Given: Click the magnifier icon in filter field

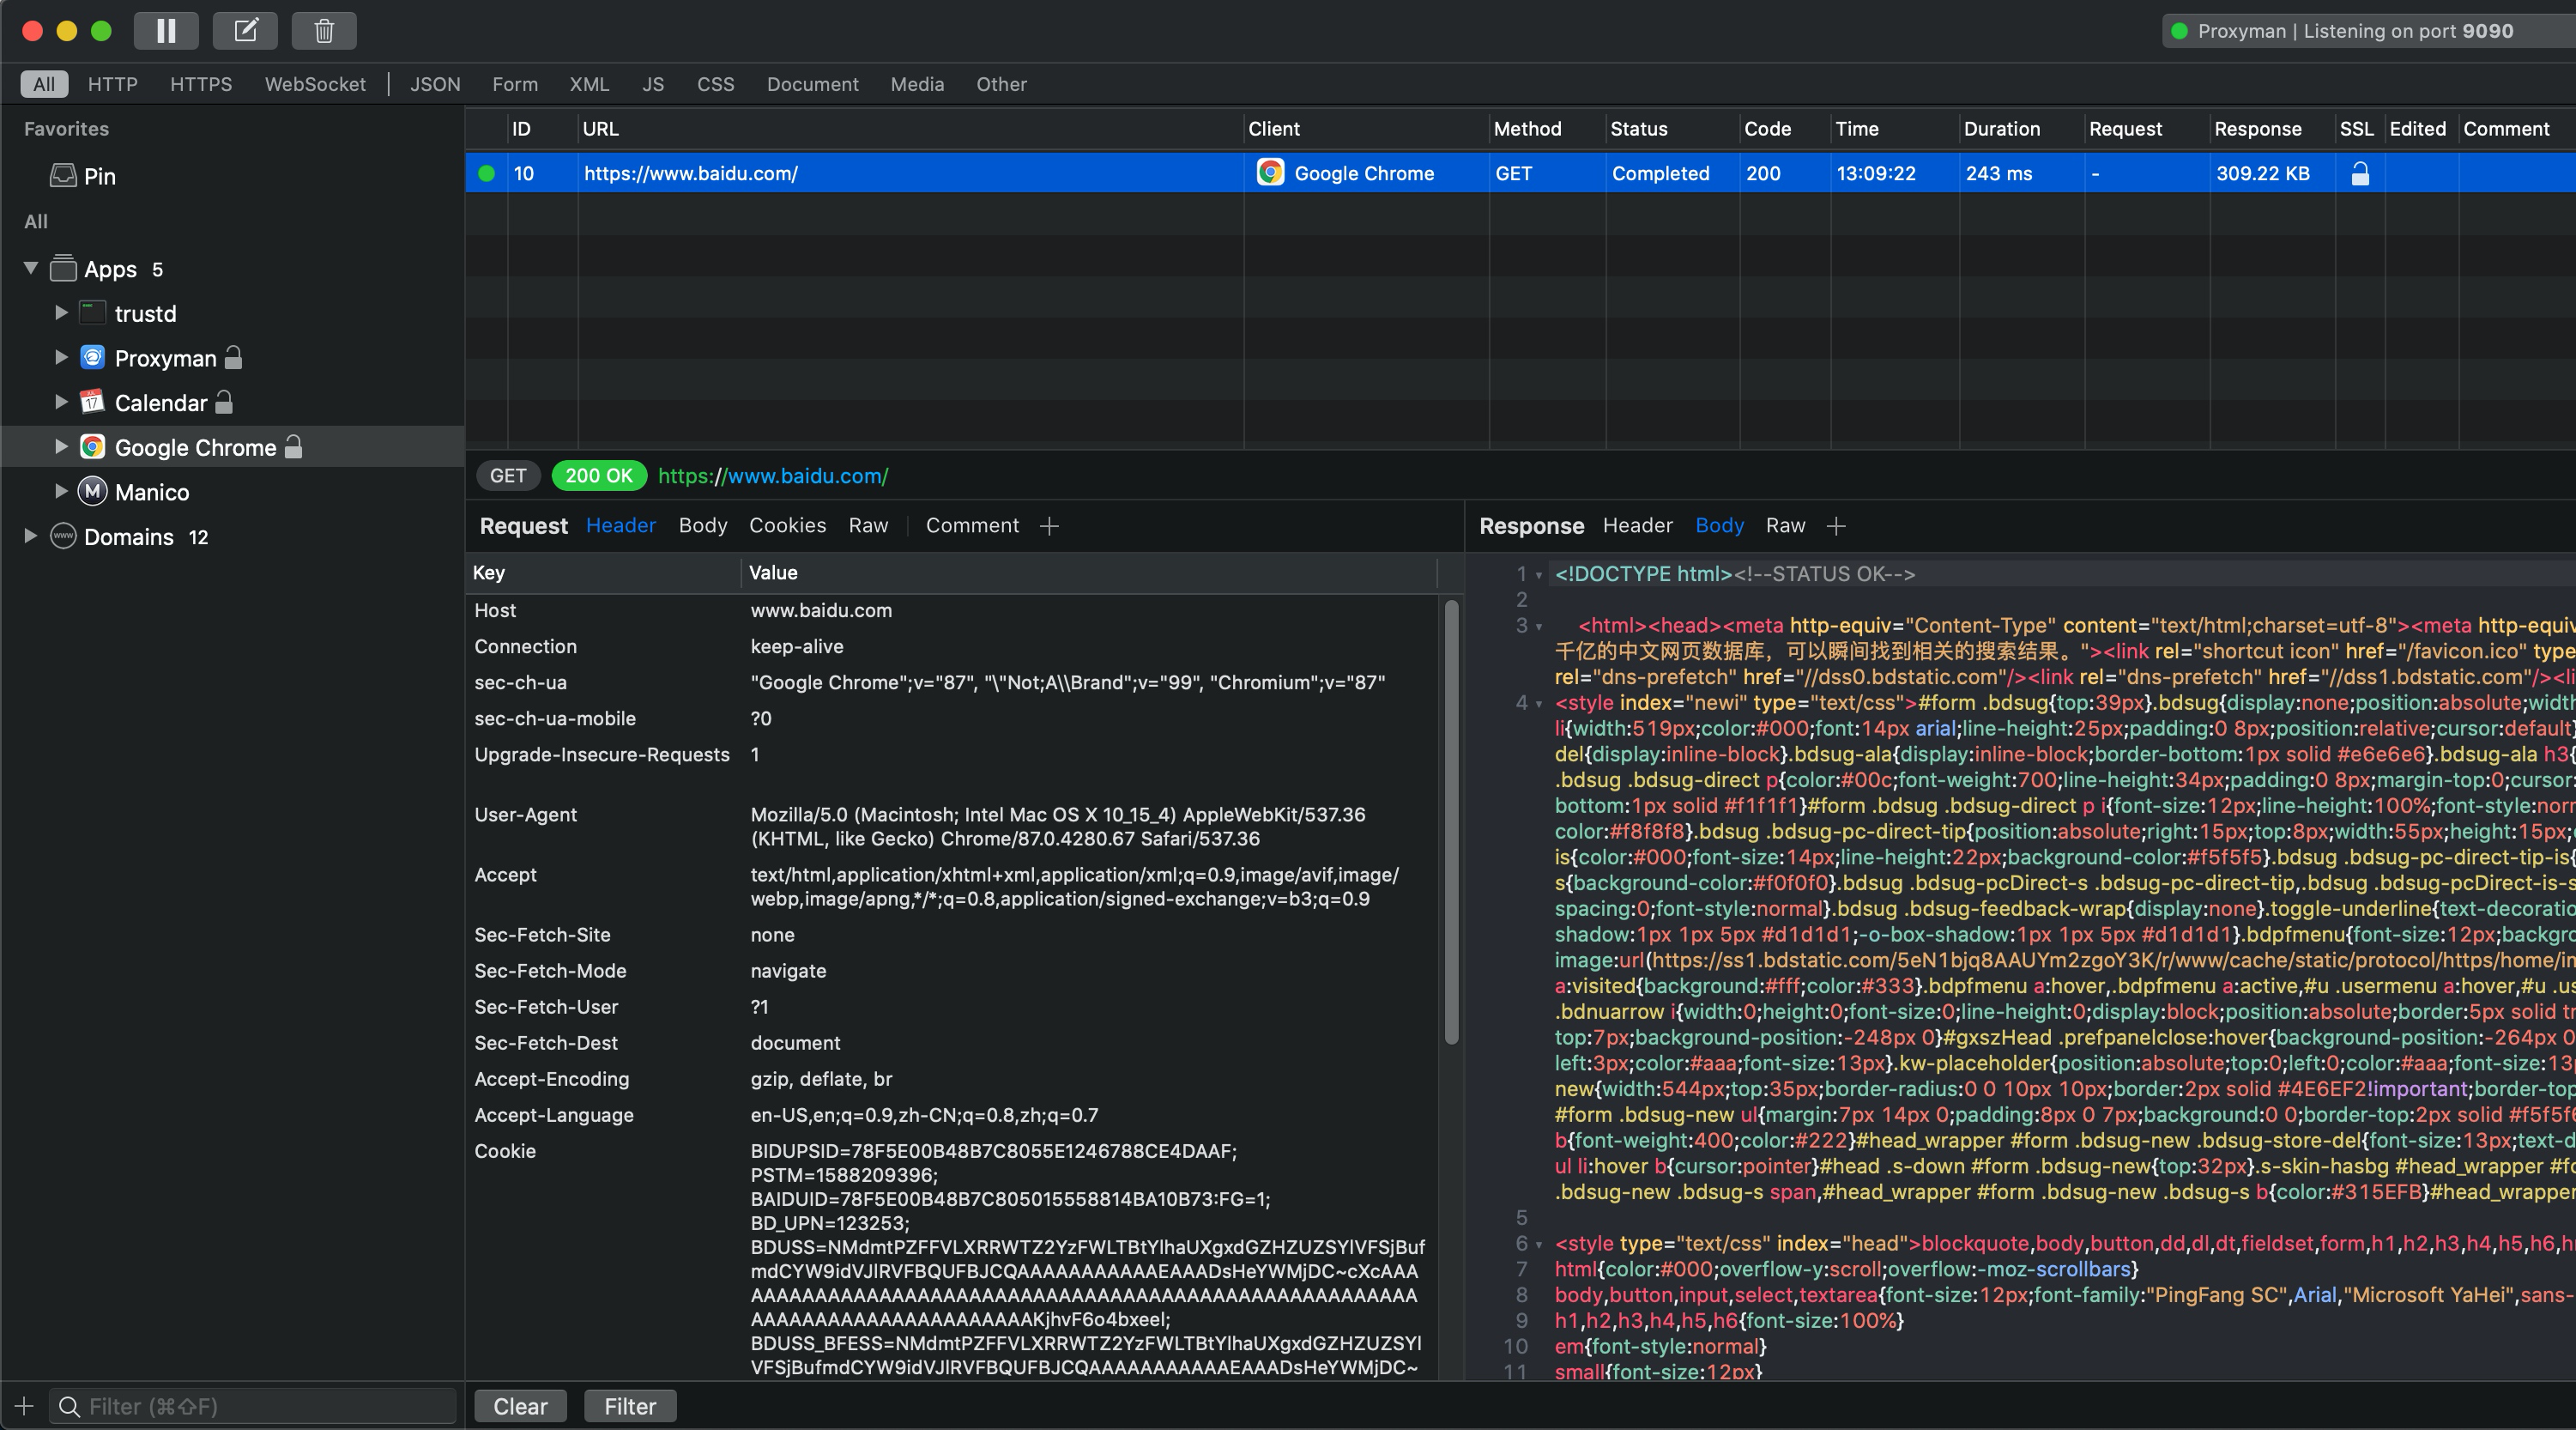Looking at the screenshot, I should tap(69, 1407).
